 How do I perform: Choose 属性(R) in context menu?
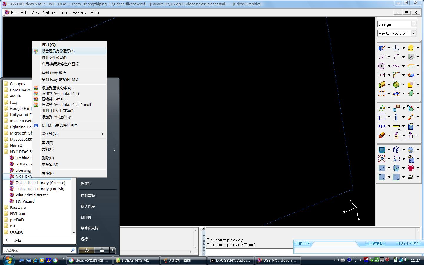(69, 173)
